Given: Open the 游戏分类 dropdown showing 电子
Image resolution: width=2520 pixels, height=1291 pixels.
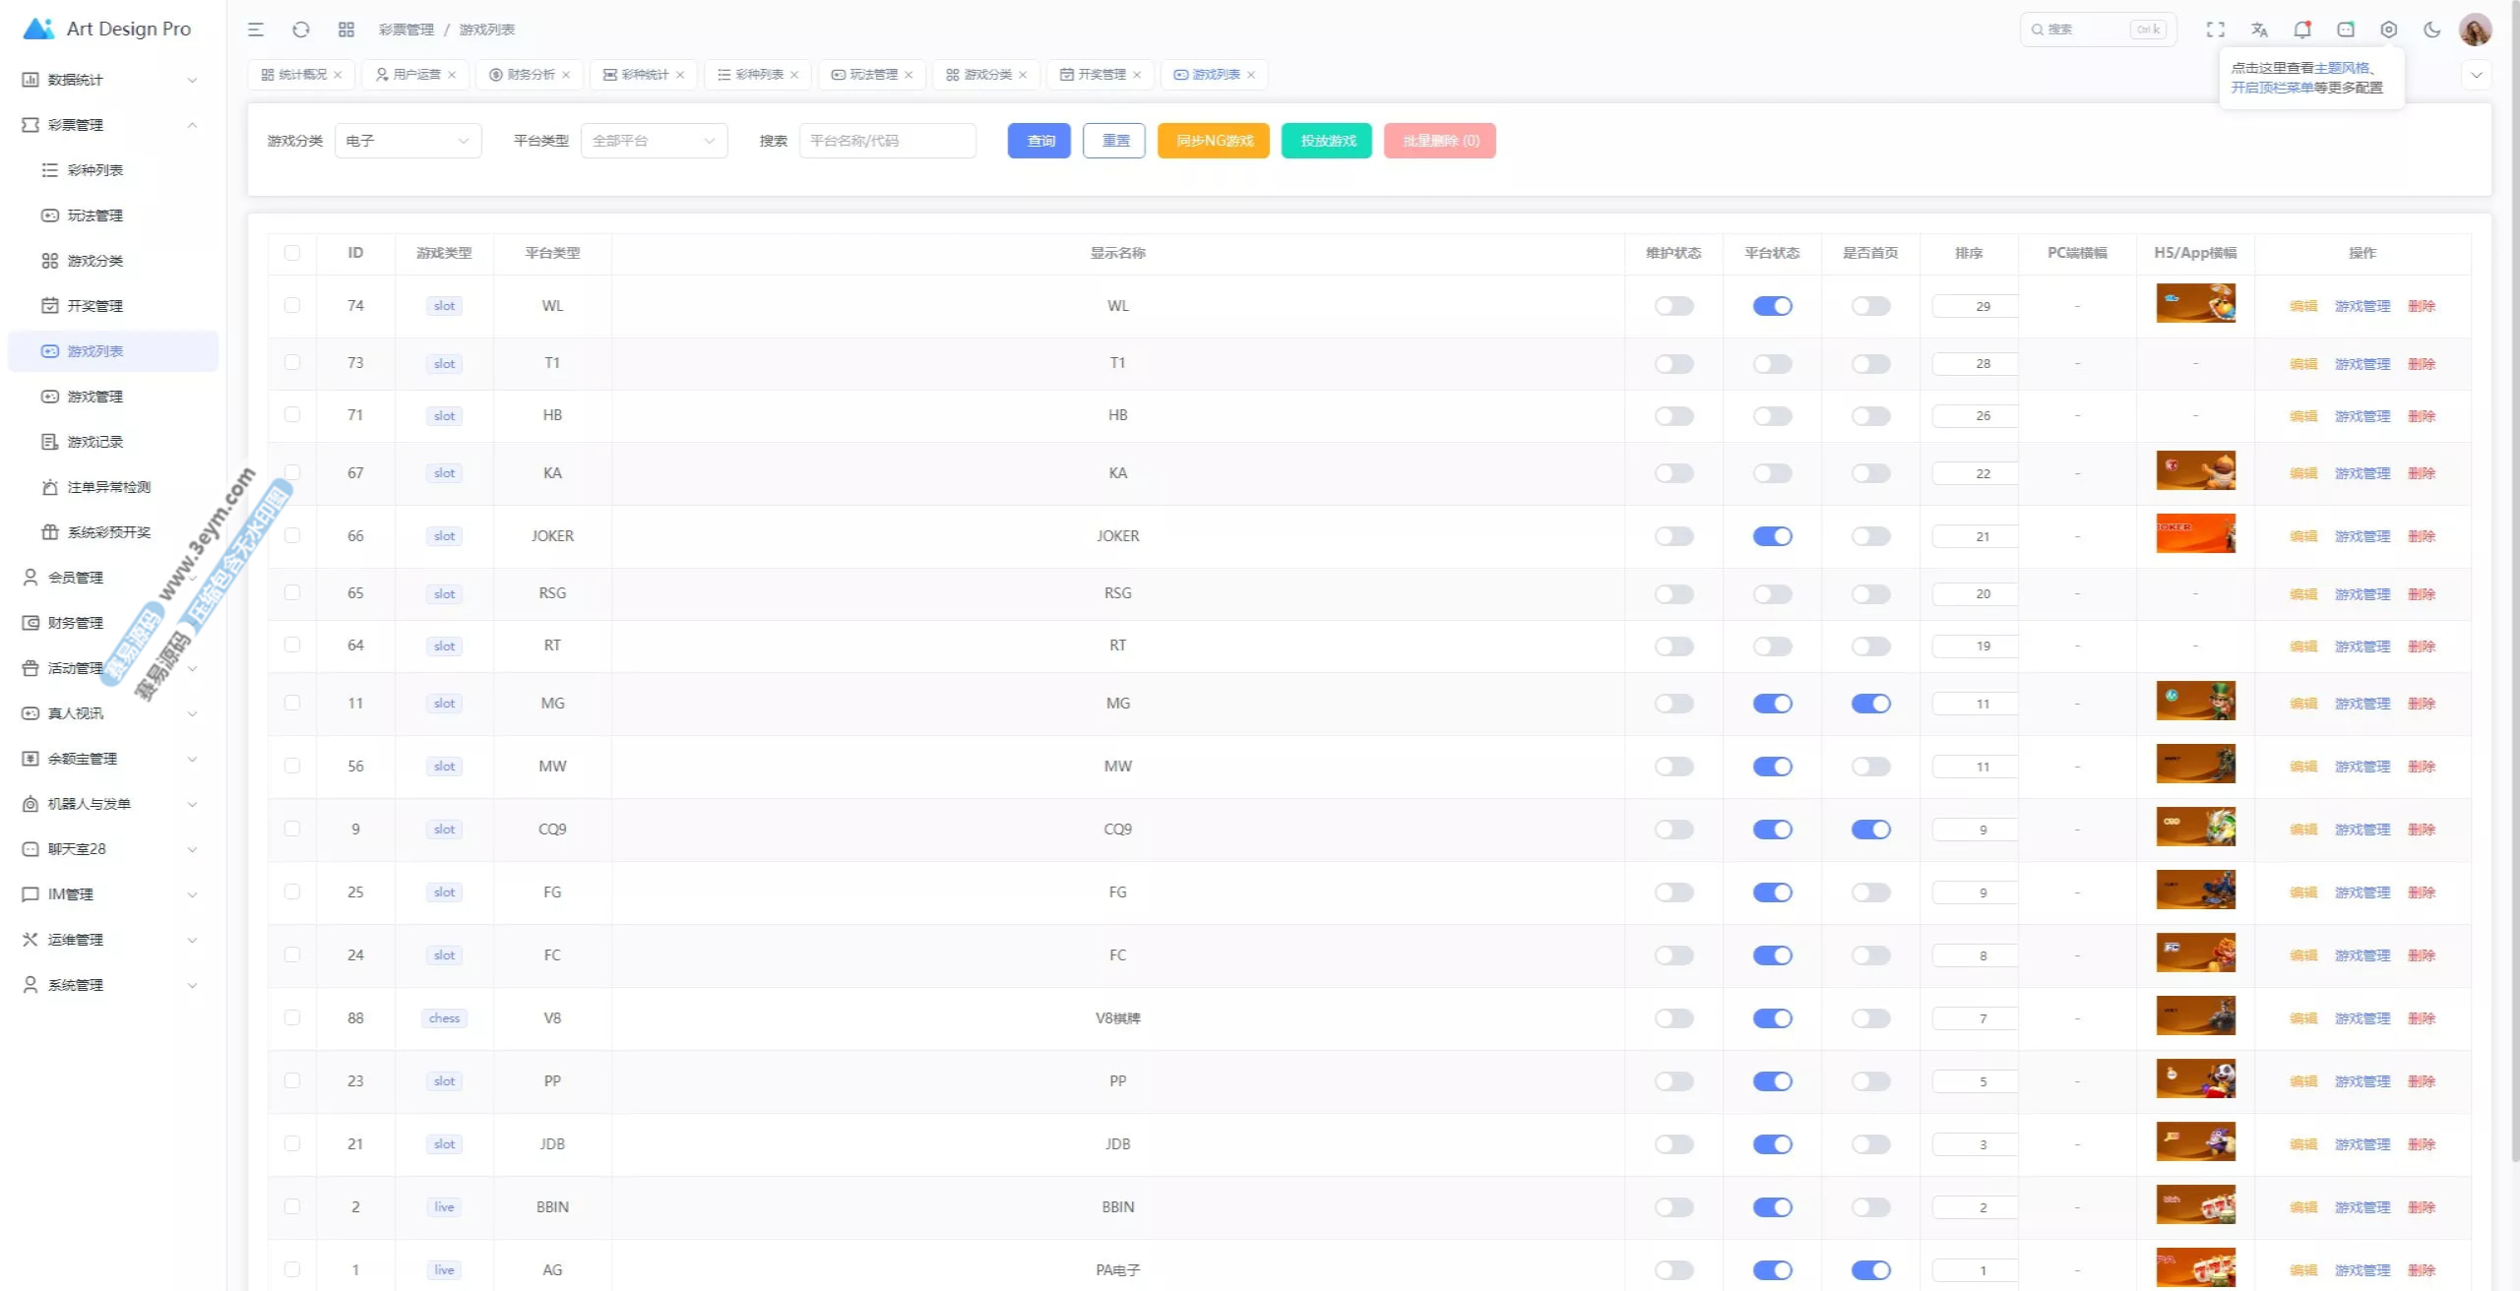Looking at the screenshot, I should point(408,141).
